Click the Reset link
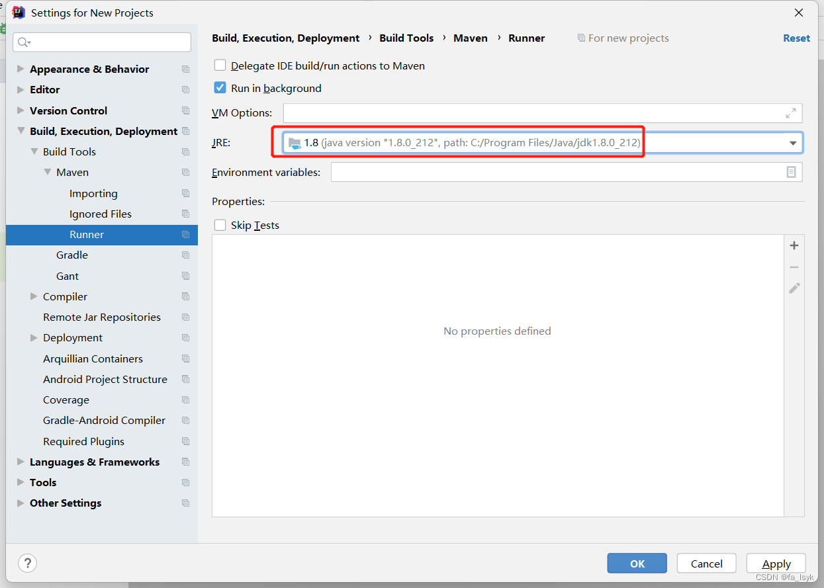The image size is (824, 588). coord(796,38)
